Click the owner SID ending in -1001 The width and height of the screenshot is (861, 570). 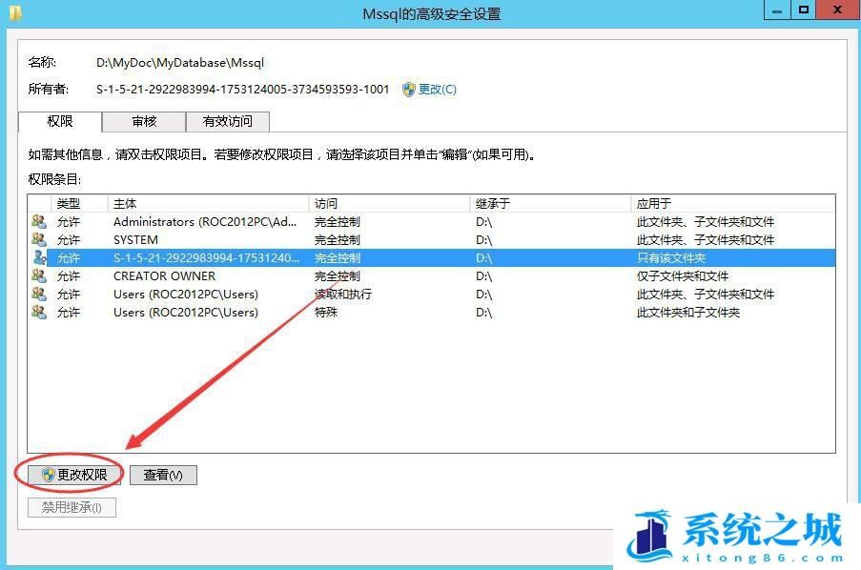pyautogui.click(x=243, y=90)
